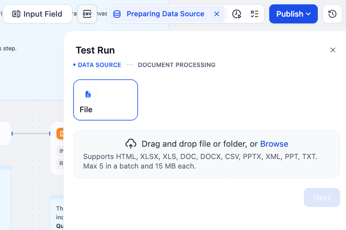Viewport: 346px width, 230px height.
Task: Click the connector line between canvas nodes
Action: (x=31, y=134)
